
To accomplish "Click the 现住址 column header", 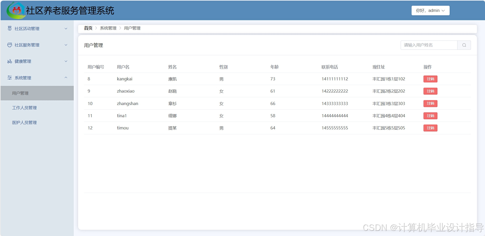I will pyautogui.click(x=379, y=67).
